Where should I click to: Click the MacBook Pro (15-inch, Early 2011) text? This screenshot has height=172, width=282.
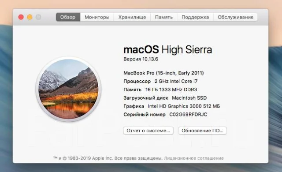click(x=163, y=73)
